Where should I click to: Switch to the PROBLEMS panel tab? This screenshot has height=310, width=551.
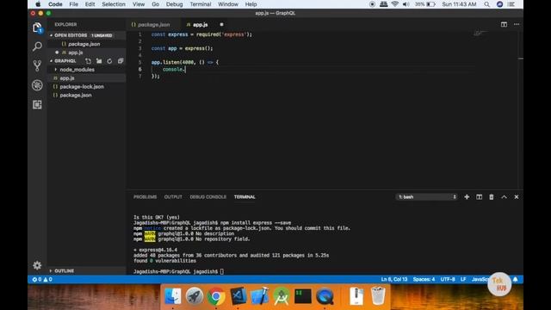pos(145,197)
